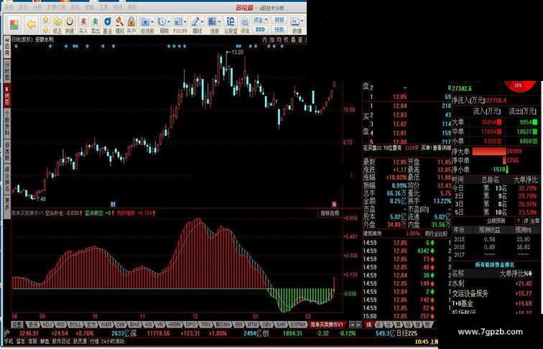Image resolution: width=543 pixels, height=349 pixels.
Task: Expand the 画线 dropdown arrow
Action: (x=203, y=21)
